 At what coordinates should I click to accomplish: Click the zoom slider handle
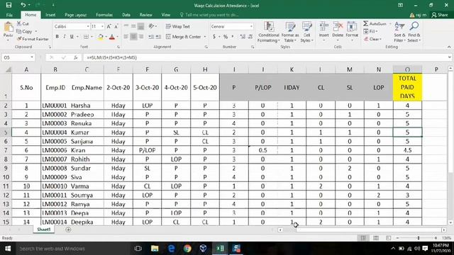pos(419,238)
